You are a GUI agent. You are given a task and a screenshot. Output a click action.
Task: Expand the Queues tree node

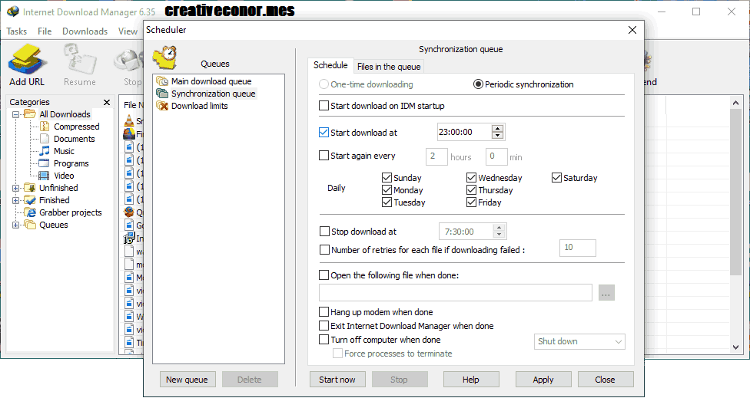[16, 225]
